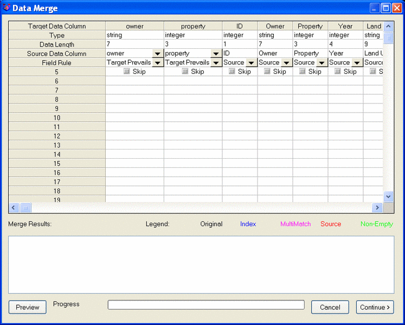The height and width of the screenshot is (325, 405).
Task: Click the Land column Type cell string
Action: pyautogui.click(x=373, y=35)
